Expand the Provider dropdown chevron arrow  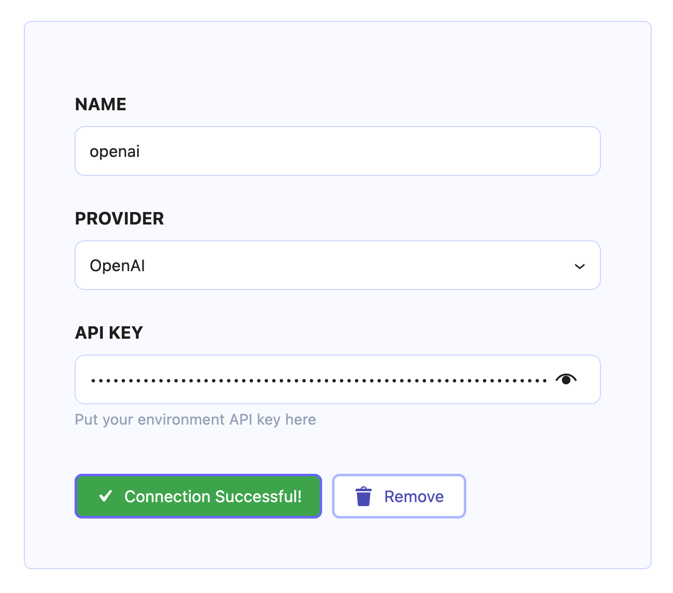click(x=579, y=267)
